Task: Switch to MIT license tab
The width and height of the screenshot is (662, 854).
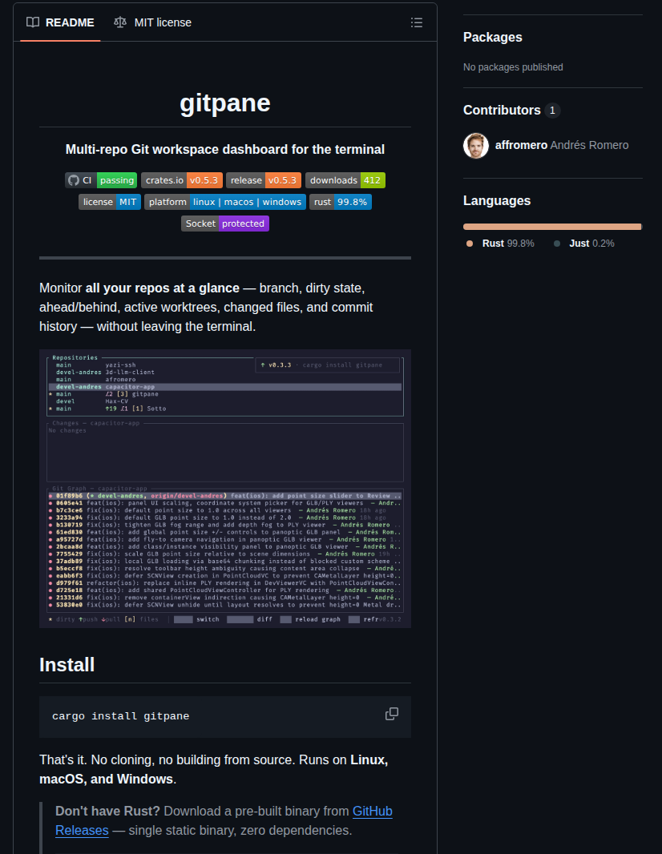Action: pos(152,22)
